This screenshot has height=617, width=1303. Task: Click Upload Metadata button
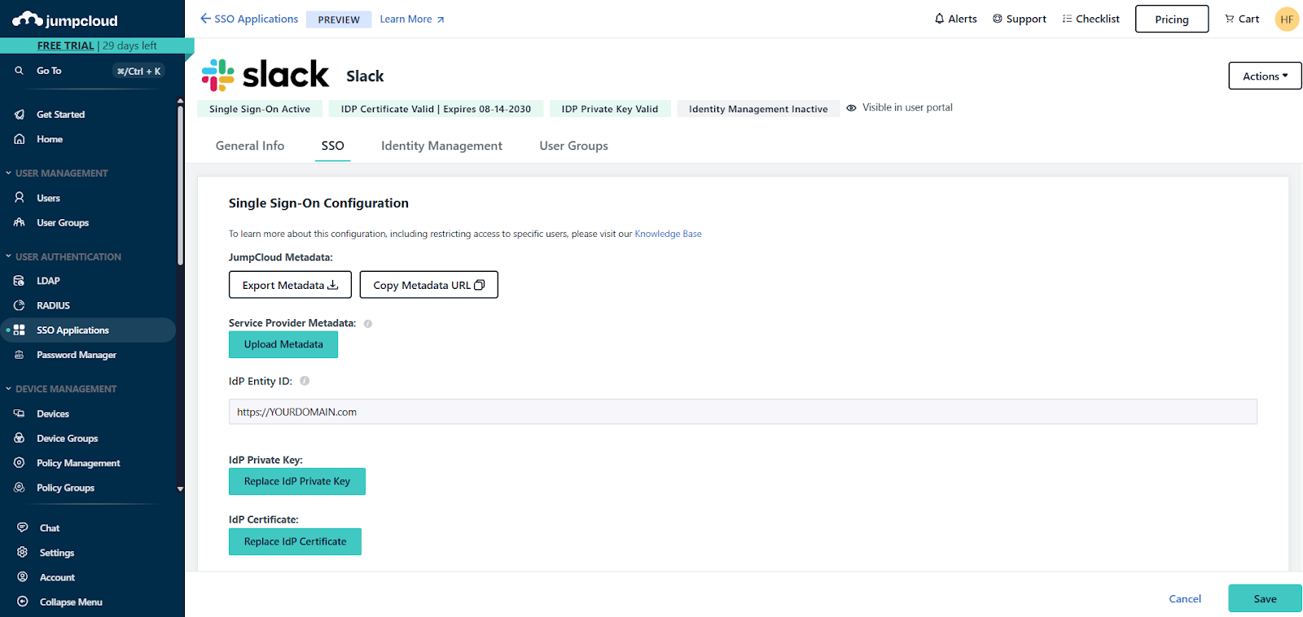pos(283,344)
